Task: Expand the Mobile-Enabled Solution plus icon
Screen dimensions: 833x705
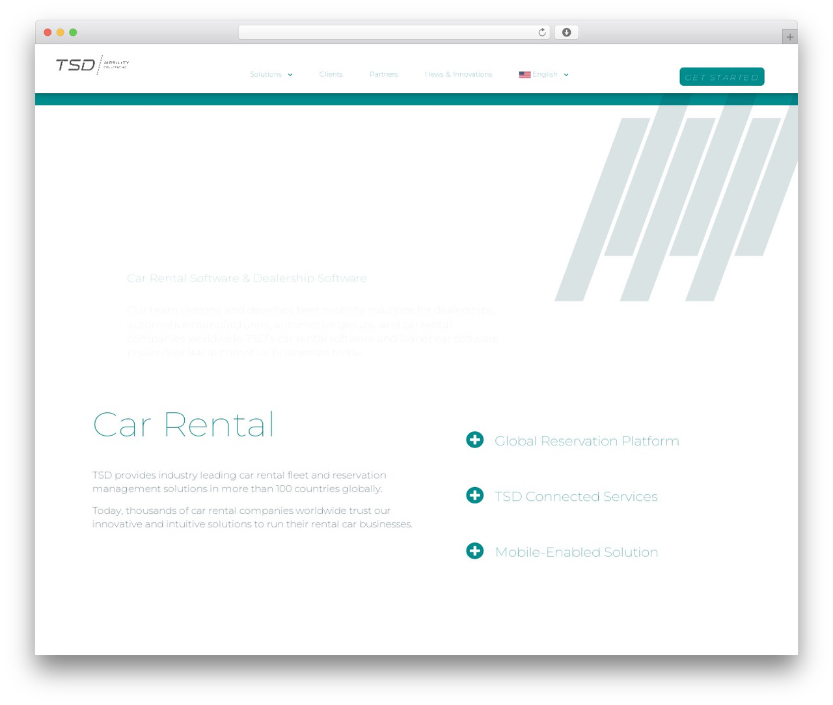Action: [475, 551]
